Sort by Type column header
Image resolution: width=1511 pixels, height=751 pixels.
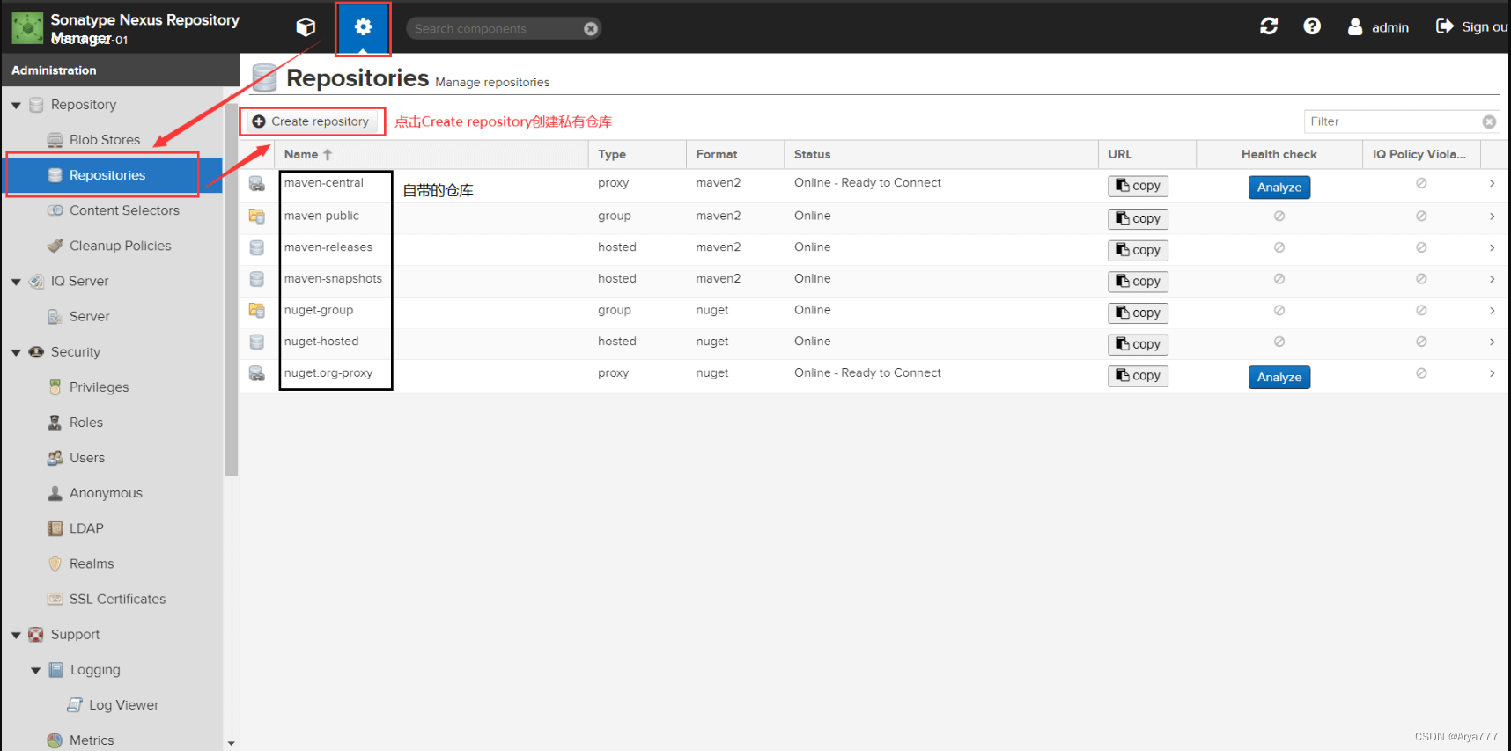638,154
